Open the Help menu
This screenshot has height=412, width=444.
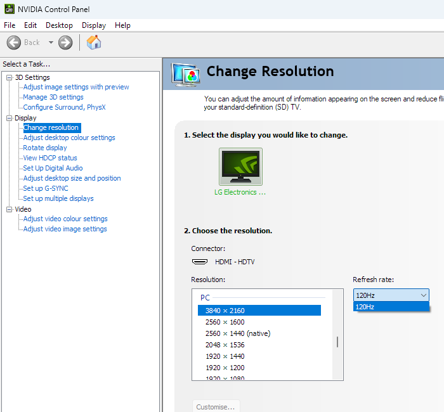(122, 25)
